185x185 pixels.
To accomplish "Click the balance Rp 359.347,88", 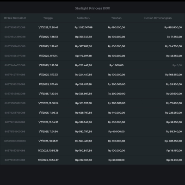I will pos(83,37).
